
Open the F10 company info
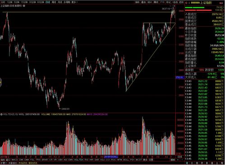(x=162, y=2)
